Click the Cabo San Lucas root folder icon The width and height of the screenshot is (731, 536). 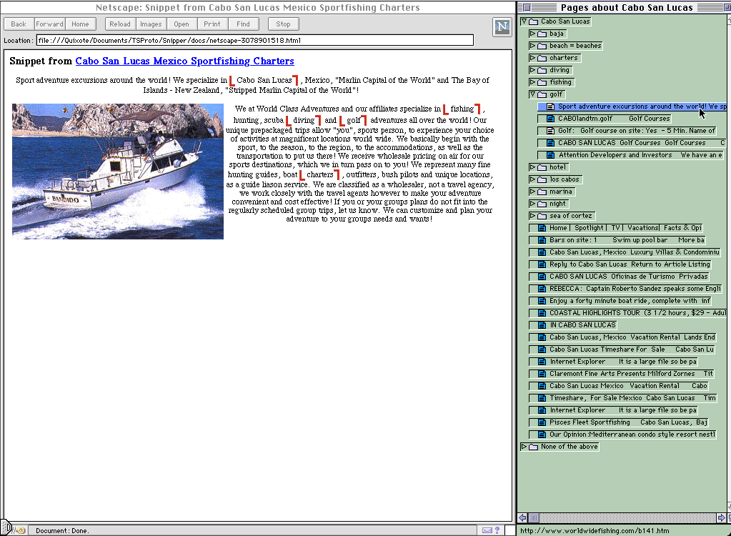click(533, 21)
